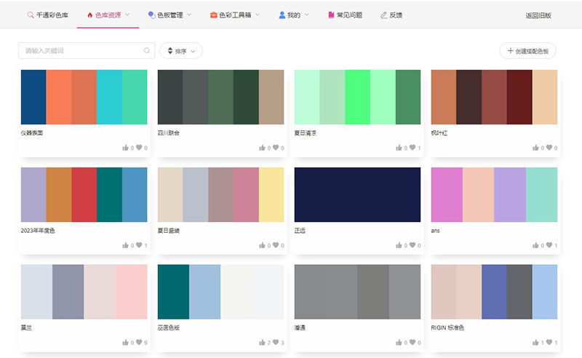The image size is (582, 358).
Task: Like the 仪器表面 palette with thumbs-up
Action: (125, 148)
